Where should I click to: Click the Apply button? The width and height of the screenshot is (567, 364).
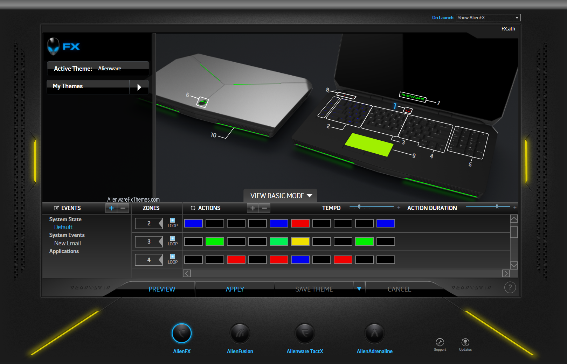[235, 289]
